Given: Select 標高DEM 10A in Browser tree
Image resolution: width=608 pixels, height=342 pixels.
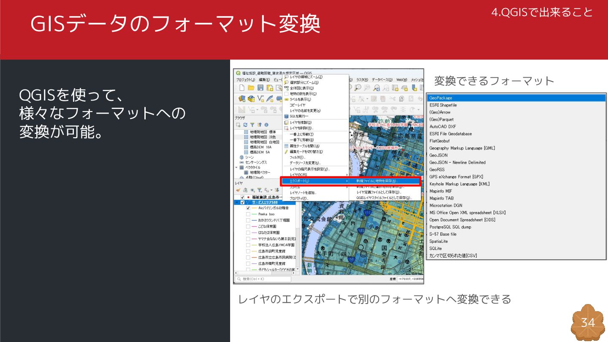Looking at the screenshot, I should [x=260, y=147].
